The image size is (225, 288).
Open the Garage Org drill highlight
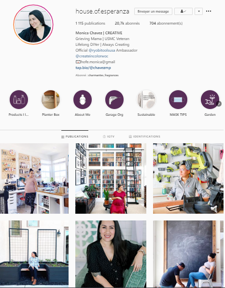click(114, 100)
